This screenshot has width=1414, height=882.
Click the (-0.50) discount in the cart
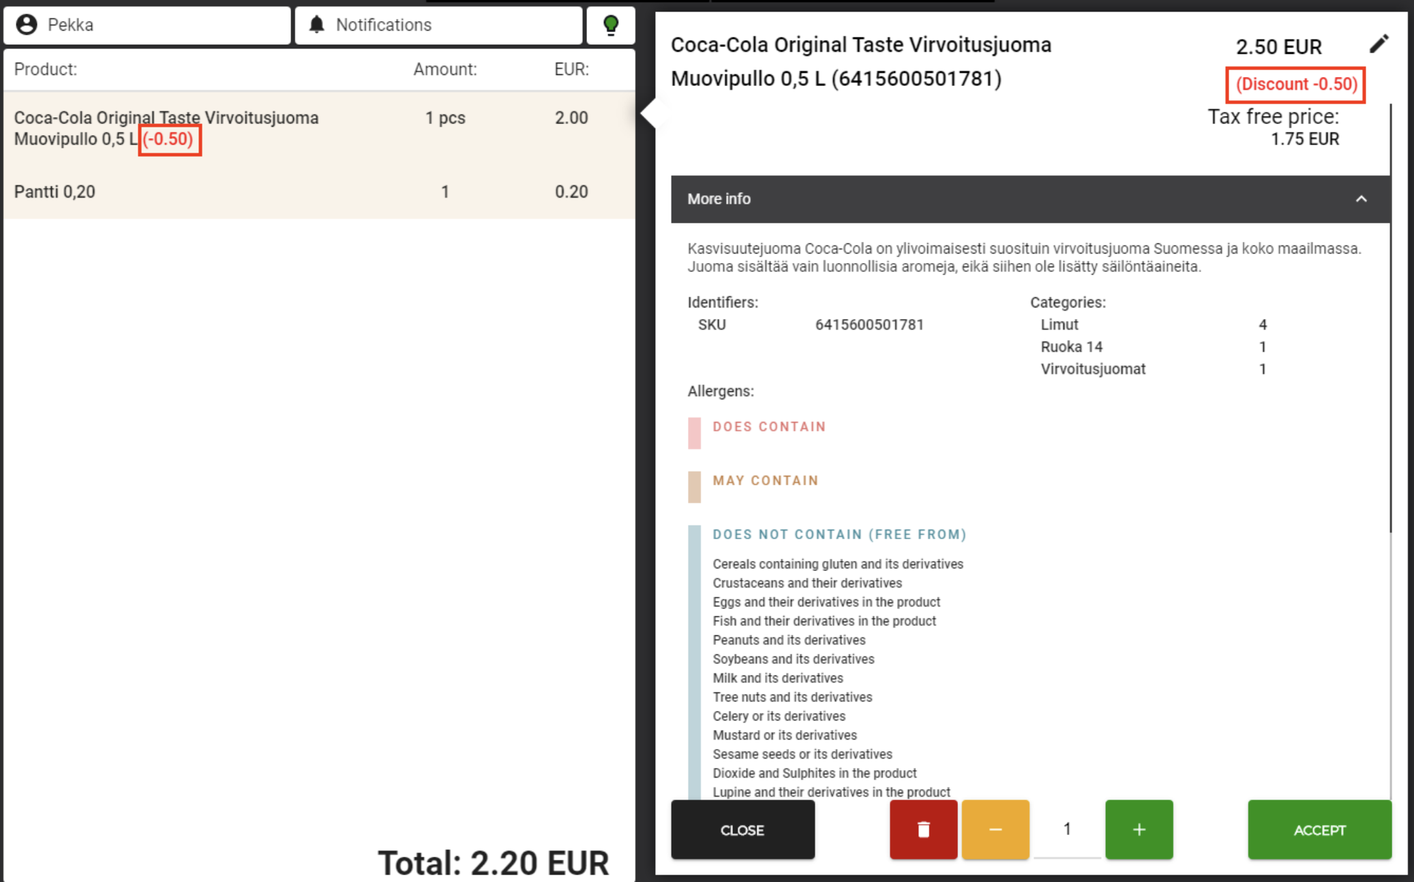[170, 140]
